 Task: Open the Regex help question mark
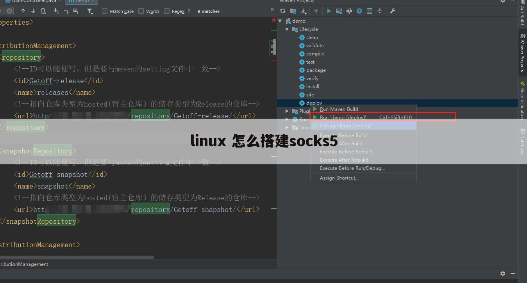click(x=189, y=11)
